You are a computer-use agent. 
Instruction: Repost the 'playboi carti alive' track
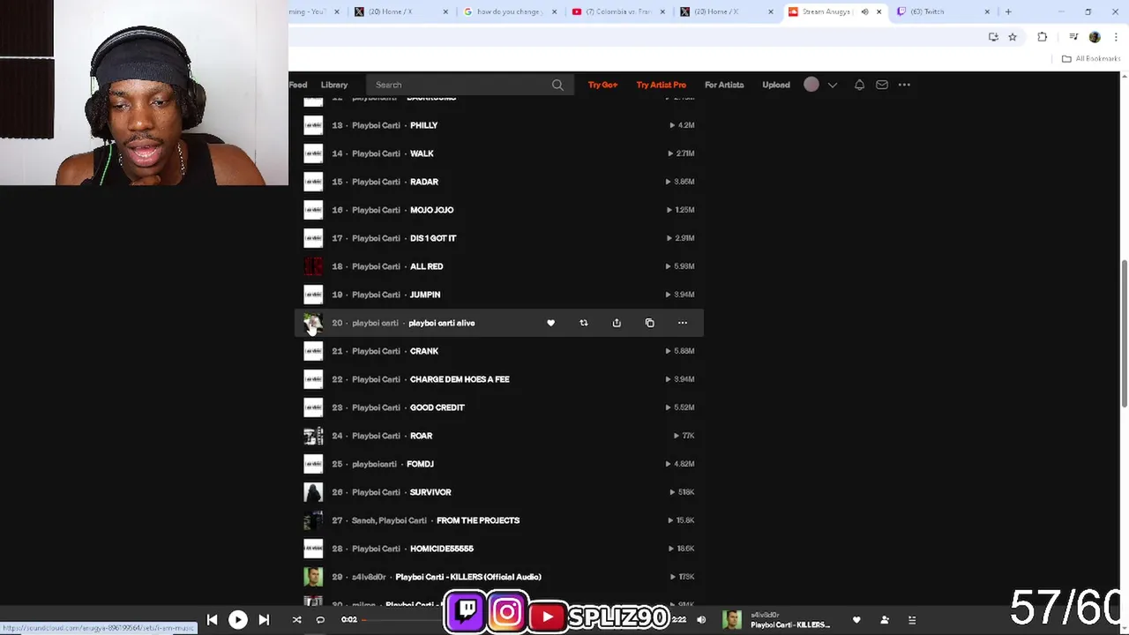tap(583, 323)
